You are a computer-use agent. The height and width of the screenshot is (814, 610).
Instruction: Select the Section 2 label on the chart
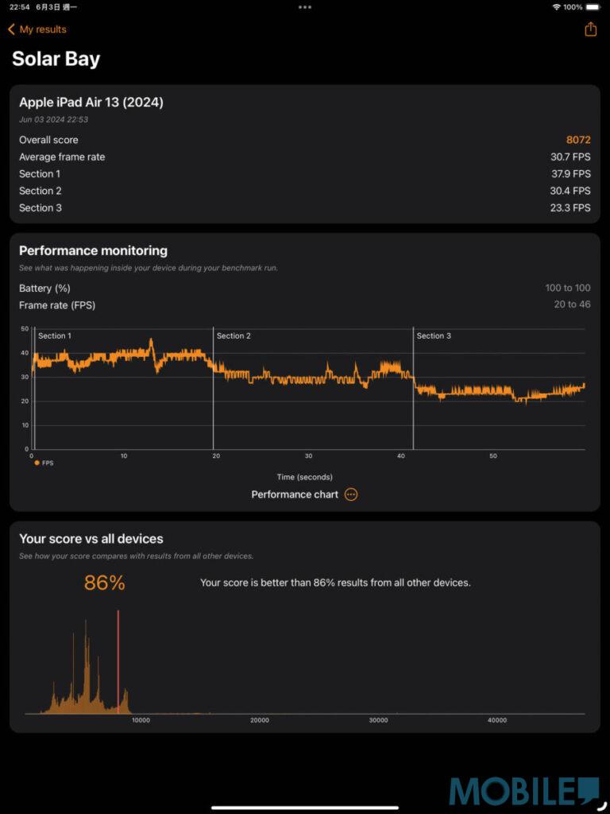click(234, 335)
